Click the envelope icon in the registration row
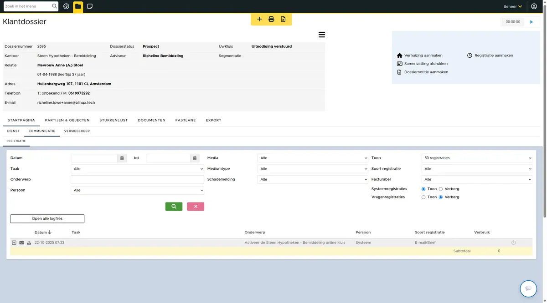Screen dimensions: 547x303 pyautogui.click(x=22, y=243)
